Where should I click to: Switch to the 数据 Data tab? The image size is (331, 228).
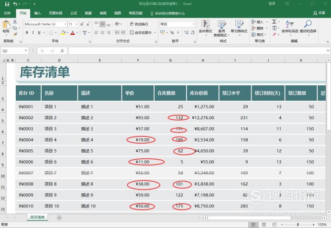click(88, 13)
